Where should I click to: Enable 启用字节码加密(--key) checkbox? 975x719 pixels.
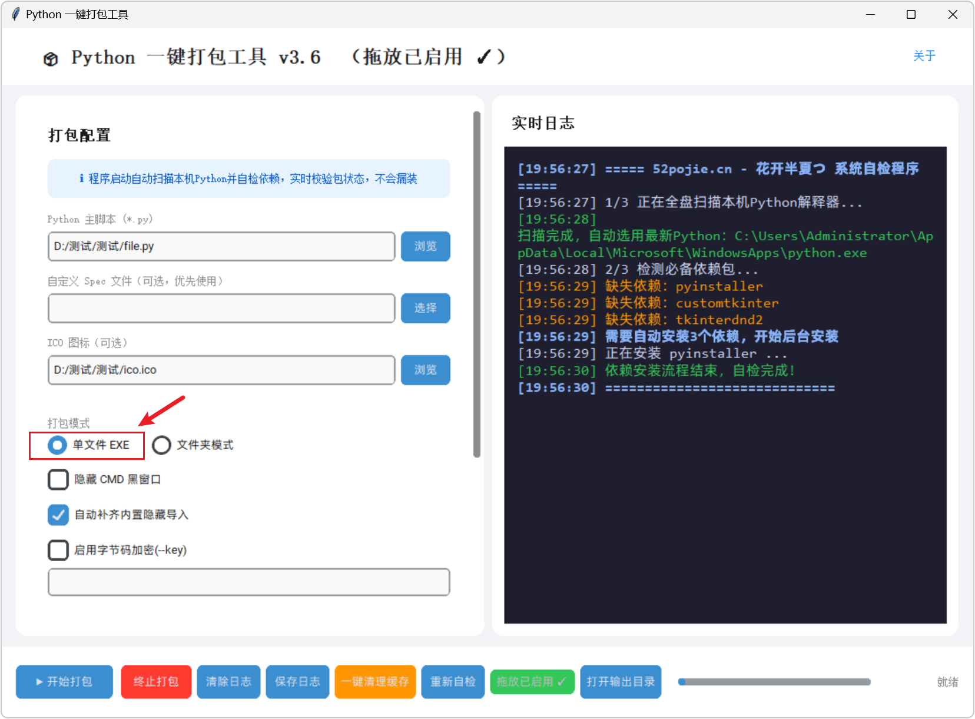pos(58,550)
